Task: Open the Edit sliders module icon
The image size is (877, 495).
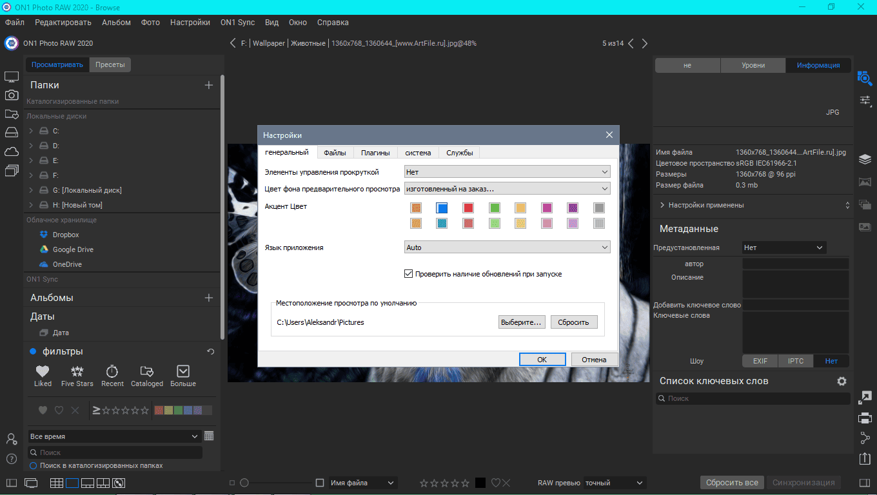Action: pos(865,101)
